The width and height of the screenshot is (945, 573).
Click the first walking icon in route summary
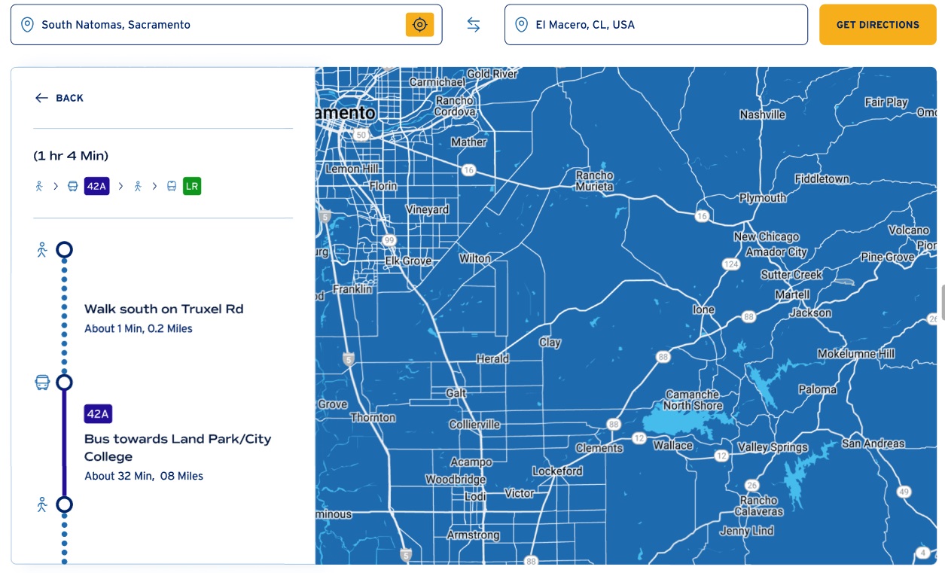39,186
